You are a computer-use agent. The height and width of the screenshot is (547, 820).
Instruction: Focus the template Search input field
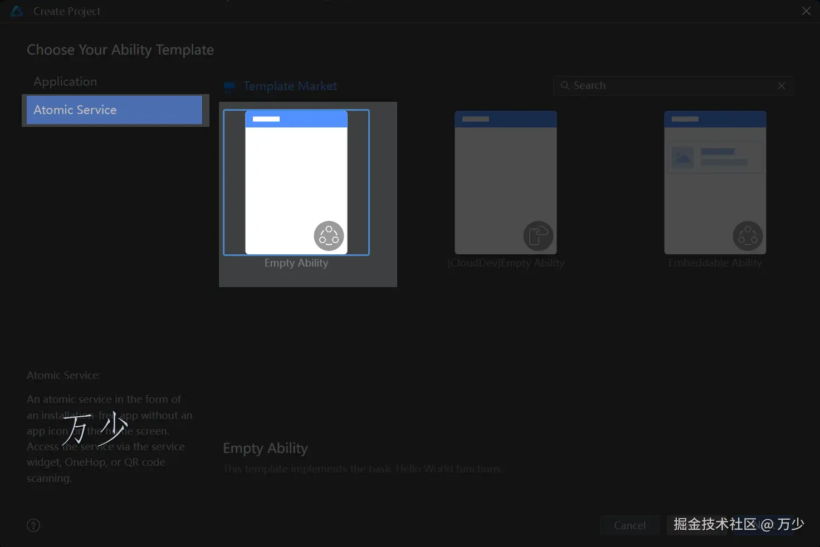pyautogui.click(x=673, y=86)
